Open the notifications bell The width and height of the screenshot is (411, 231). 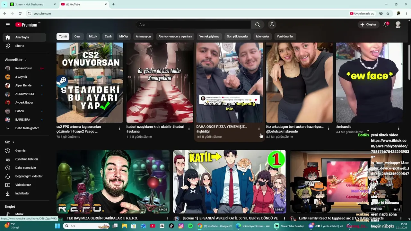(386, 25)
